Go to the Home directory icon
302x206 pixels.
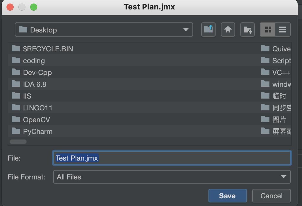tap(228, 30)
